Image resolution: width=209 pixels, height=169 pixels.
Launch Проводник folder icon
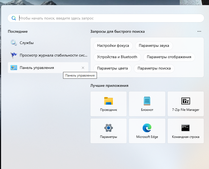point(109,101)
